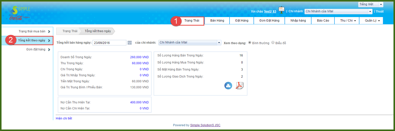Open the Bán Hàng tab
The height and width of the screenshot is (131, 395).
click(217, 21)
